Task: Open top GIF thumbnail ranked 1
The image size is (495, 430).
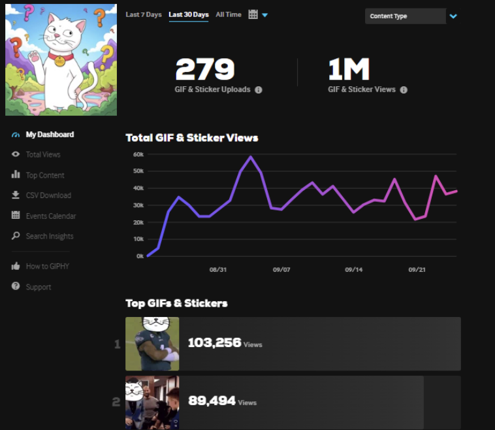Action: [152, 344]
